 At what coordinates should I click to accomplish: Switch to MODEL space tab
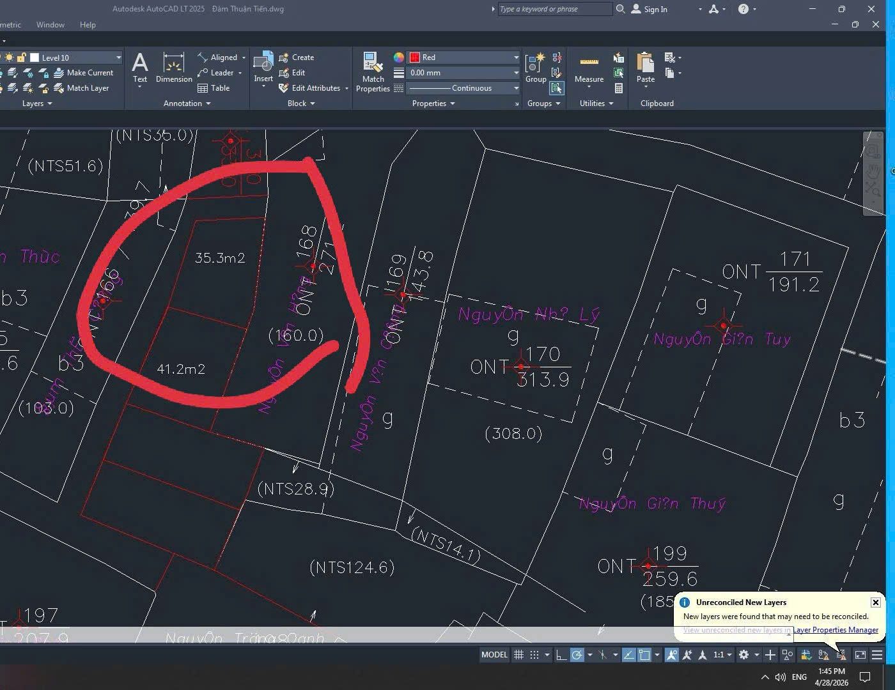(494, 655)
